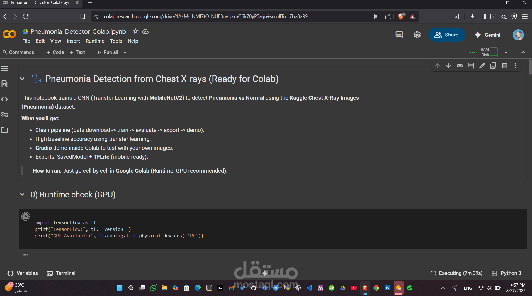This screenshot has height=296, width=532.
Task: Open the Commands palette
Action: coord(18,52)
